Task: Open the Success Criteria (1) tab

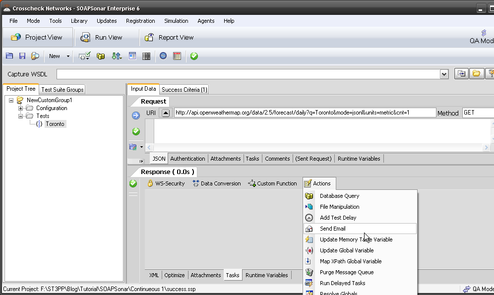Action: click(x=185, y=89)
